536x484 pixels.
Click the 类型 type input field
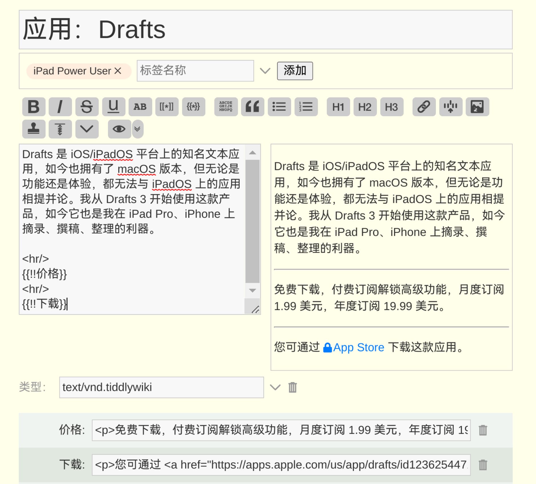tap(161, 387)
